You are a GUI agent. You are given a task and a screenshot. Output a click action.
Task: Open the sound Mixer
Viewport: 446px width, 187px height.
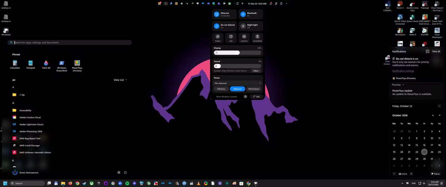(256, 71)
